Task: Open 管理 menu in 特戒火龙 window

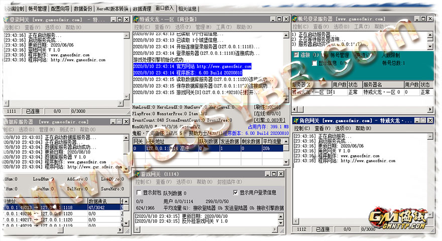Action: [203, 27]
